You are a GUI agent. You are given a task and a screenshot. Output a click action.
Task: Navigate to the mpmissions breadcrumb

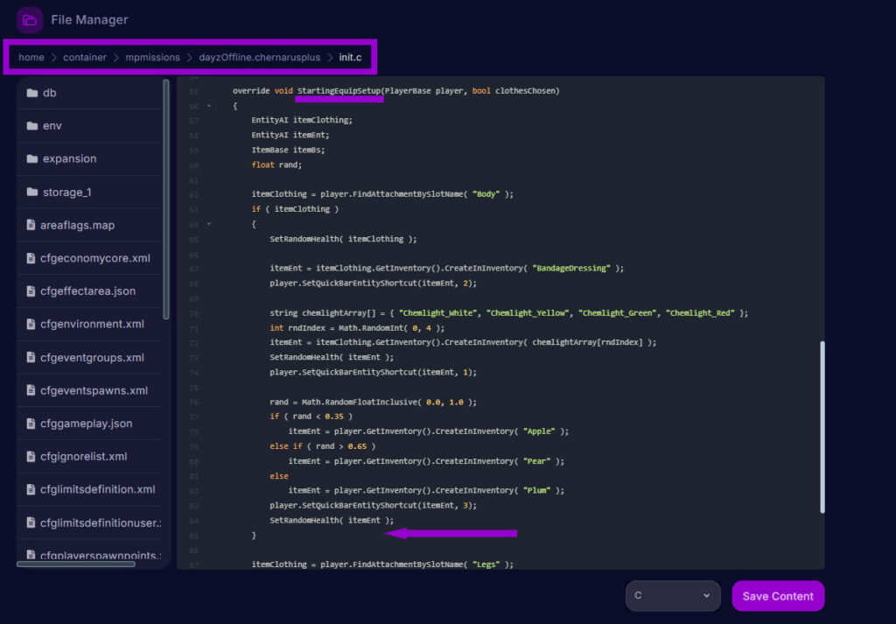coord(152,58)
